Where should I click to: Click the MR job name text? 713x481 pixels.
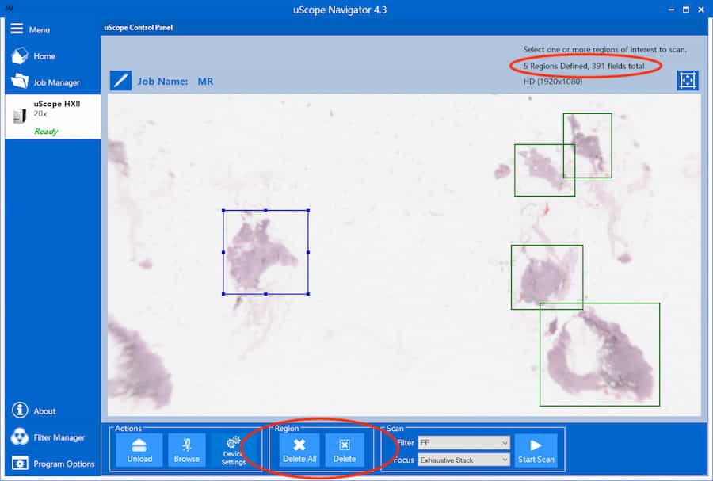205,82
